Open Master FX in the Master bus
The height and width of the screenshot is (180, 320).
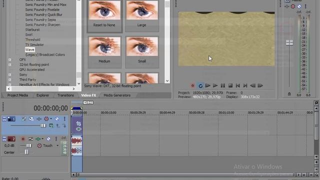(286, 6)
